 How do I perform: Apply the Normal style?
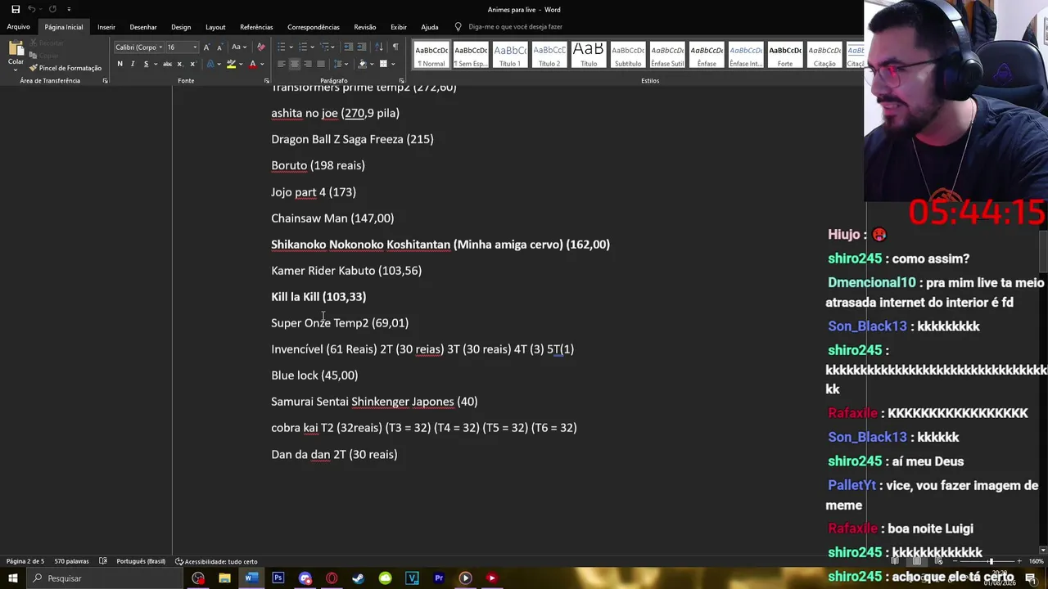point(431,55)
